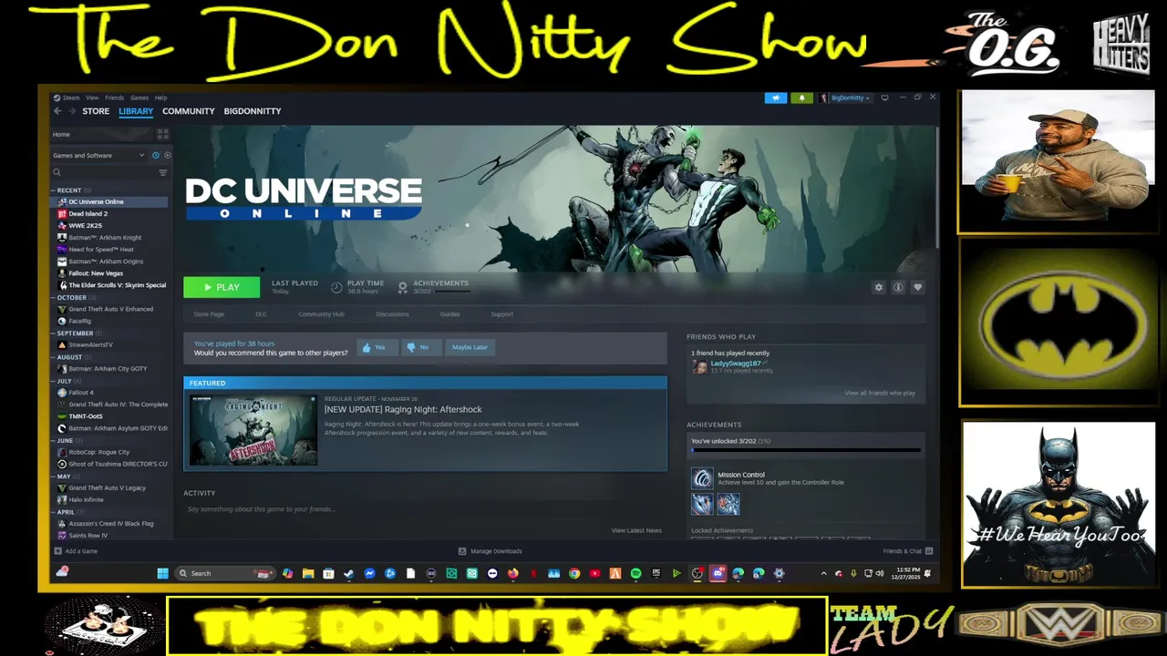Go to the STORE tab

coord(96,111)
